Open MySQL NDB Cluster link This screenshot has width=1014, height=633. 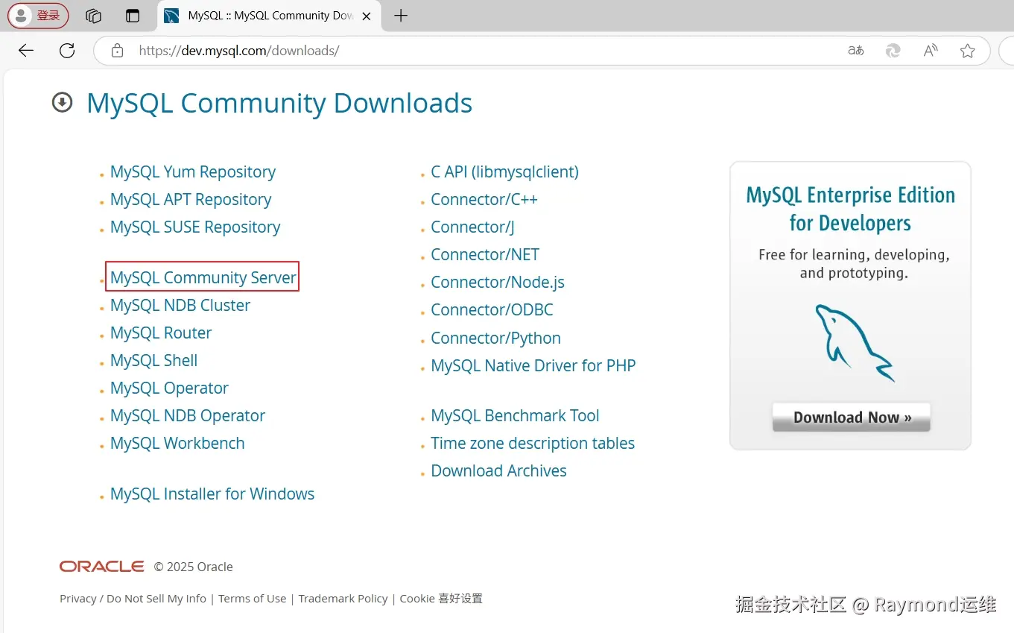click(180, 305)
